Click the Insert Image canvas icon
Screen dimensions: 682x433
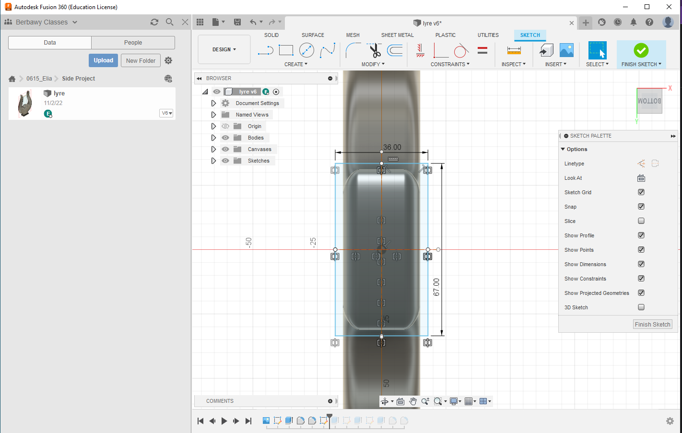click(566, 50)
